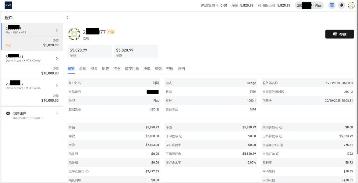358x183 pixels.
Task: Click the KVB logo
Action: (9, 5)
